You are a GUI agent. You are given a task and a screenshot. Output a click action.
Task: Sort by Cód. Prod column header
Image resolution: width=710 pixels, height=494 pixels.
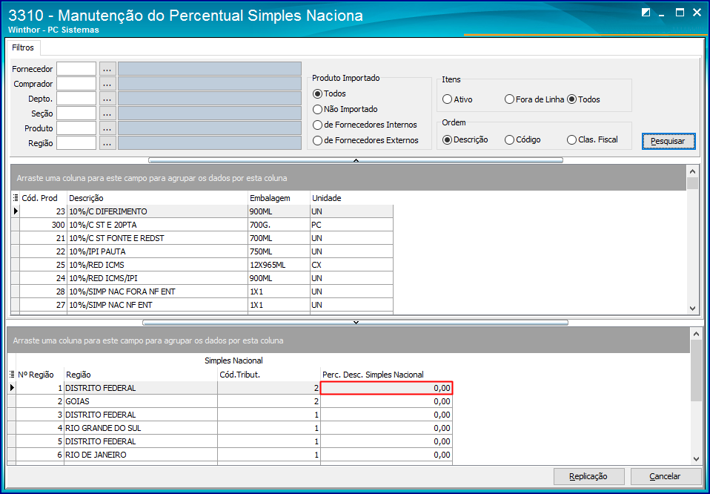(x=44, y=198)
